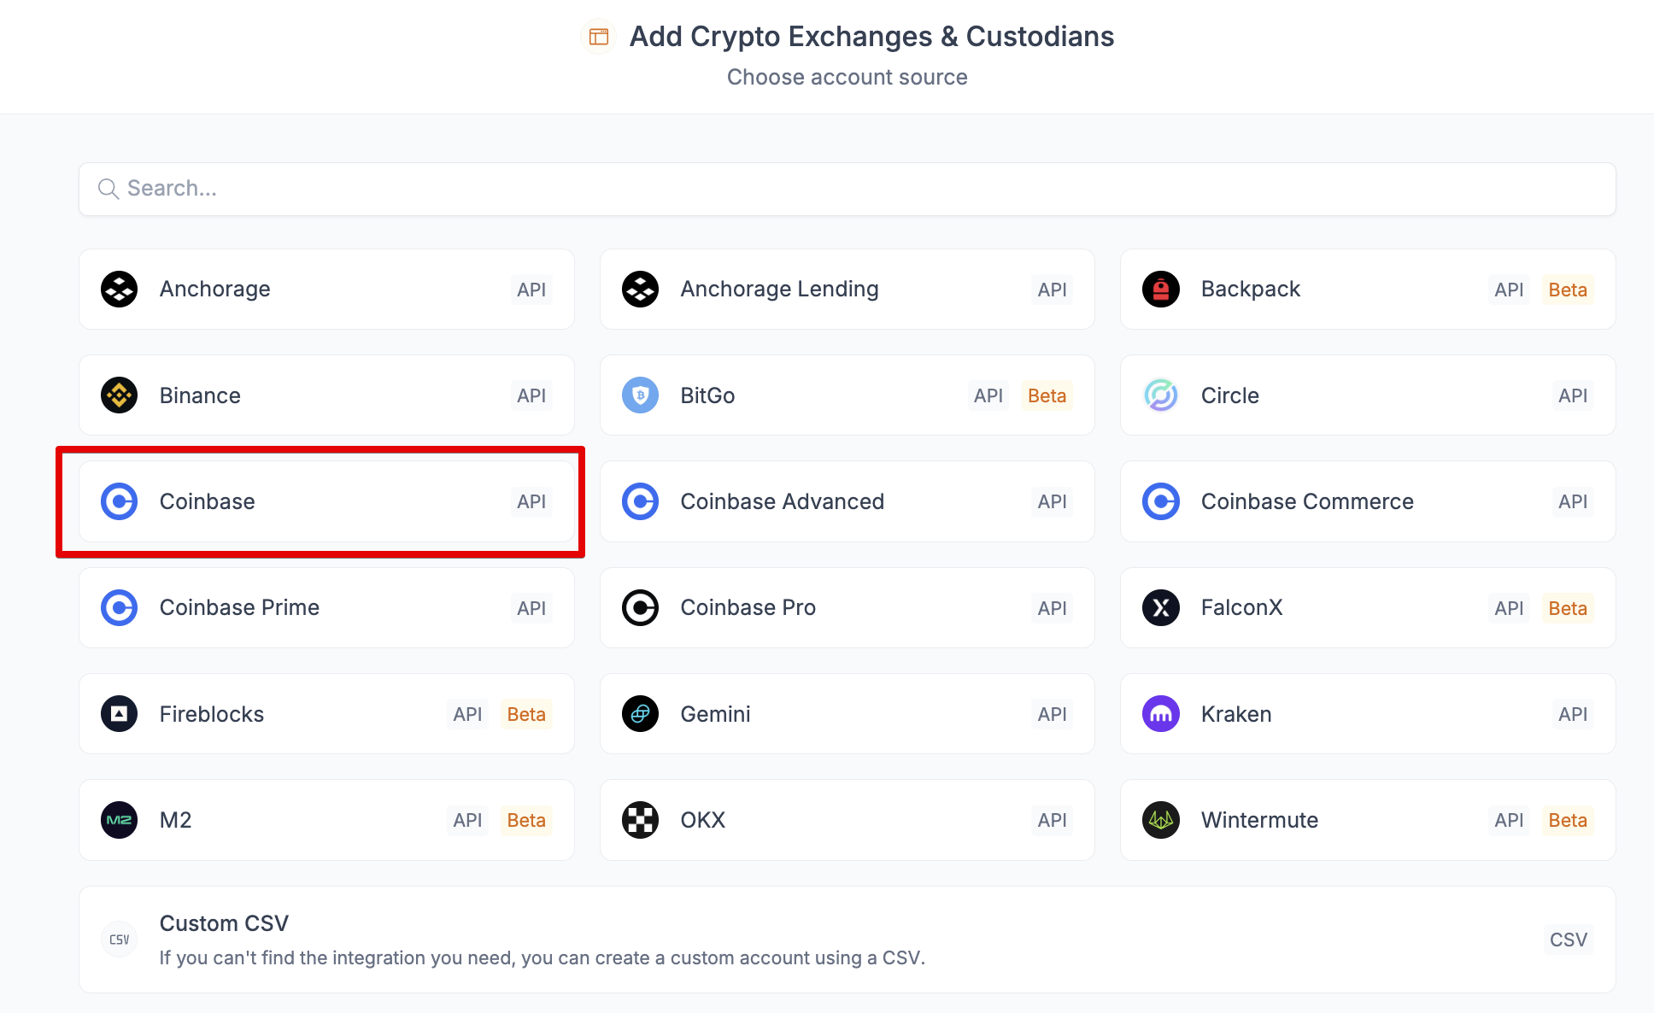Click the Wintermute logo icon
The height and width of the screenshot is (1013, 1654).
[1161, 820]
